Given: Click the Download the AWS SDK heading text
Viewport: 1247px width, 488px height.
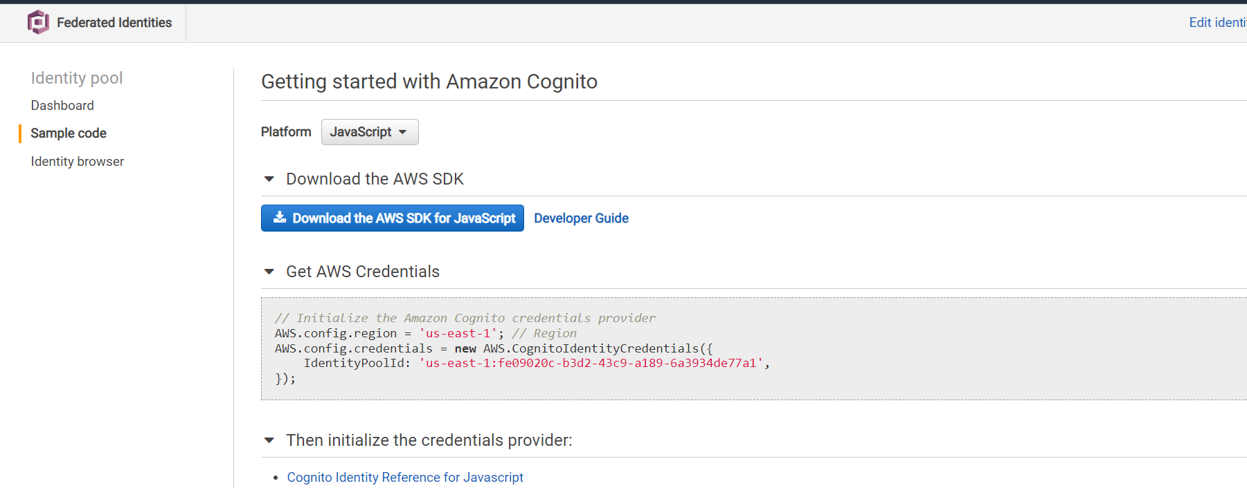Looking at the screenshot, I should coord(375,179).
